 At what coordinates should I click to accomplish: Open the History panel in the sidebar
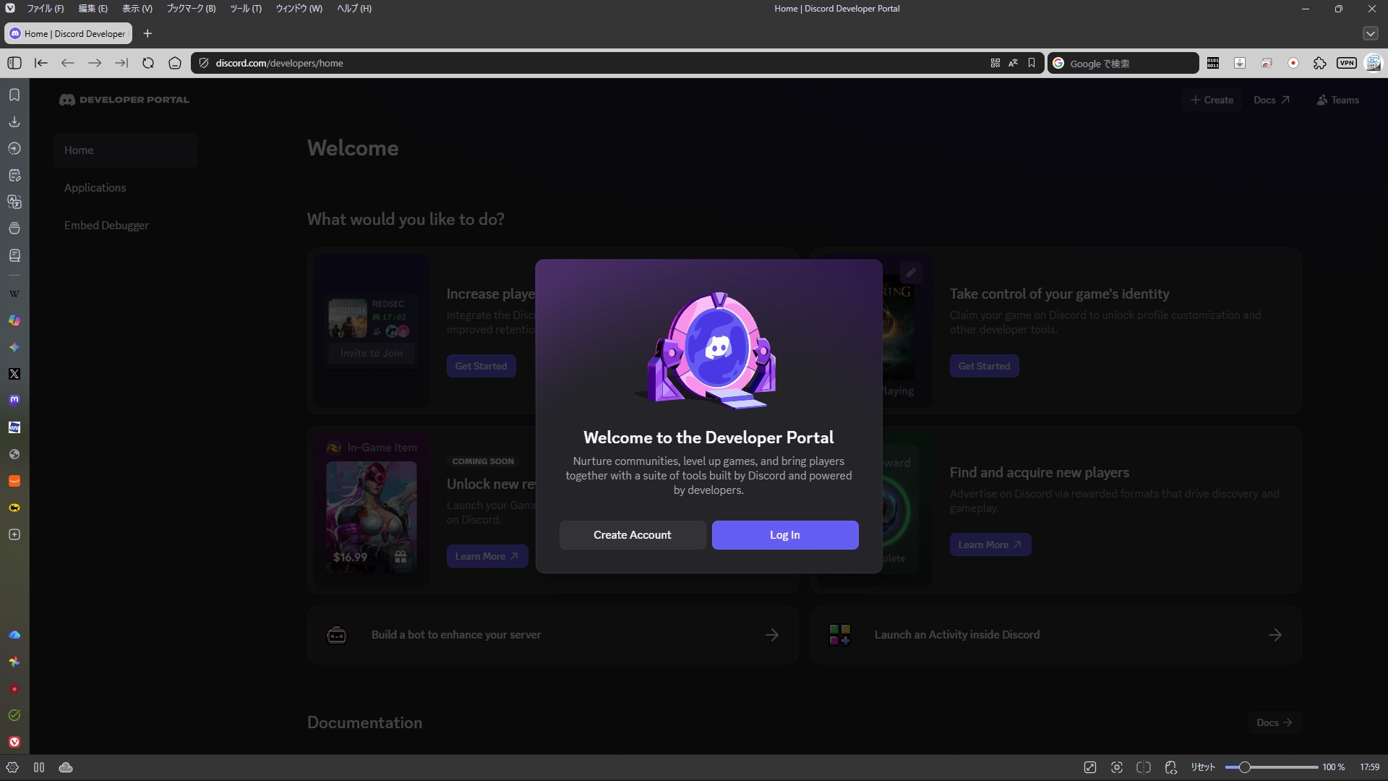14,148
